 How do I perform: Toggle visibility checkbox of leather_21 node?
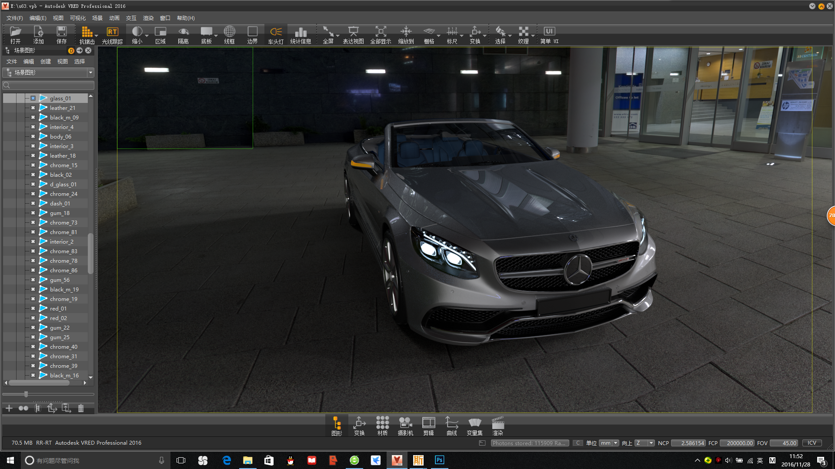coord(33,108)
